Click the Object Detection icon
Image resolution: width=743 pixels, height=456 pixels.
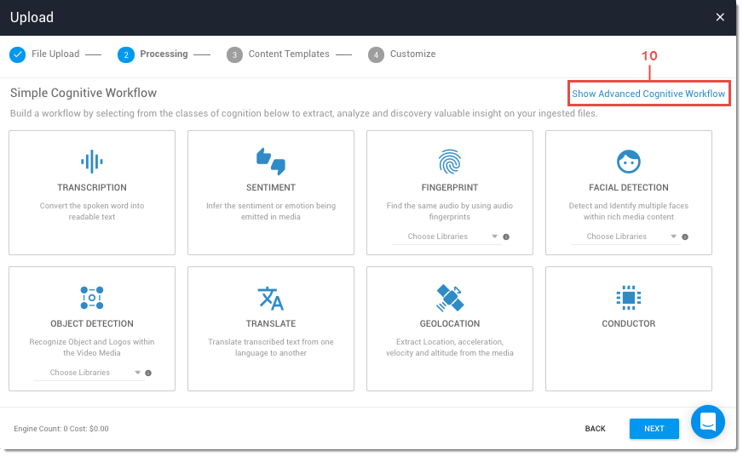click(92, 298)
